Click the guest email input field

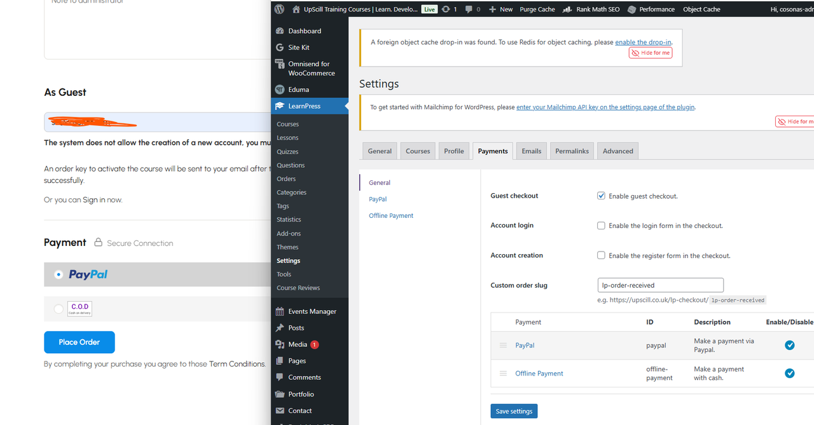pos(158,122)
